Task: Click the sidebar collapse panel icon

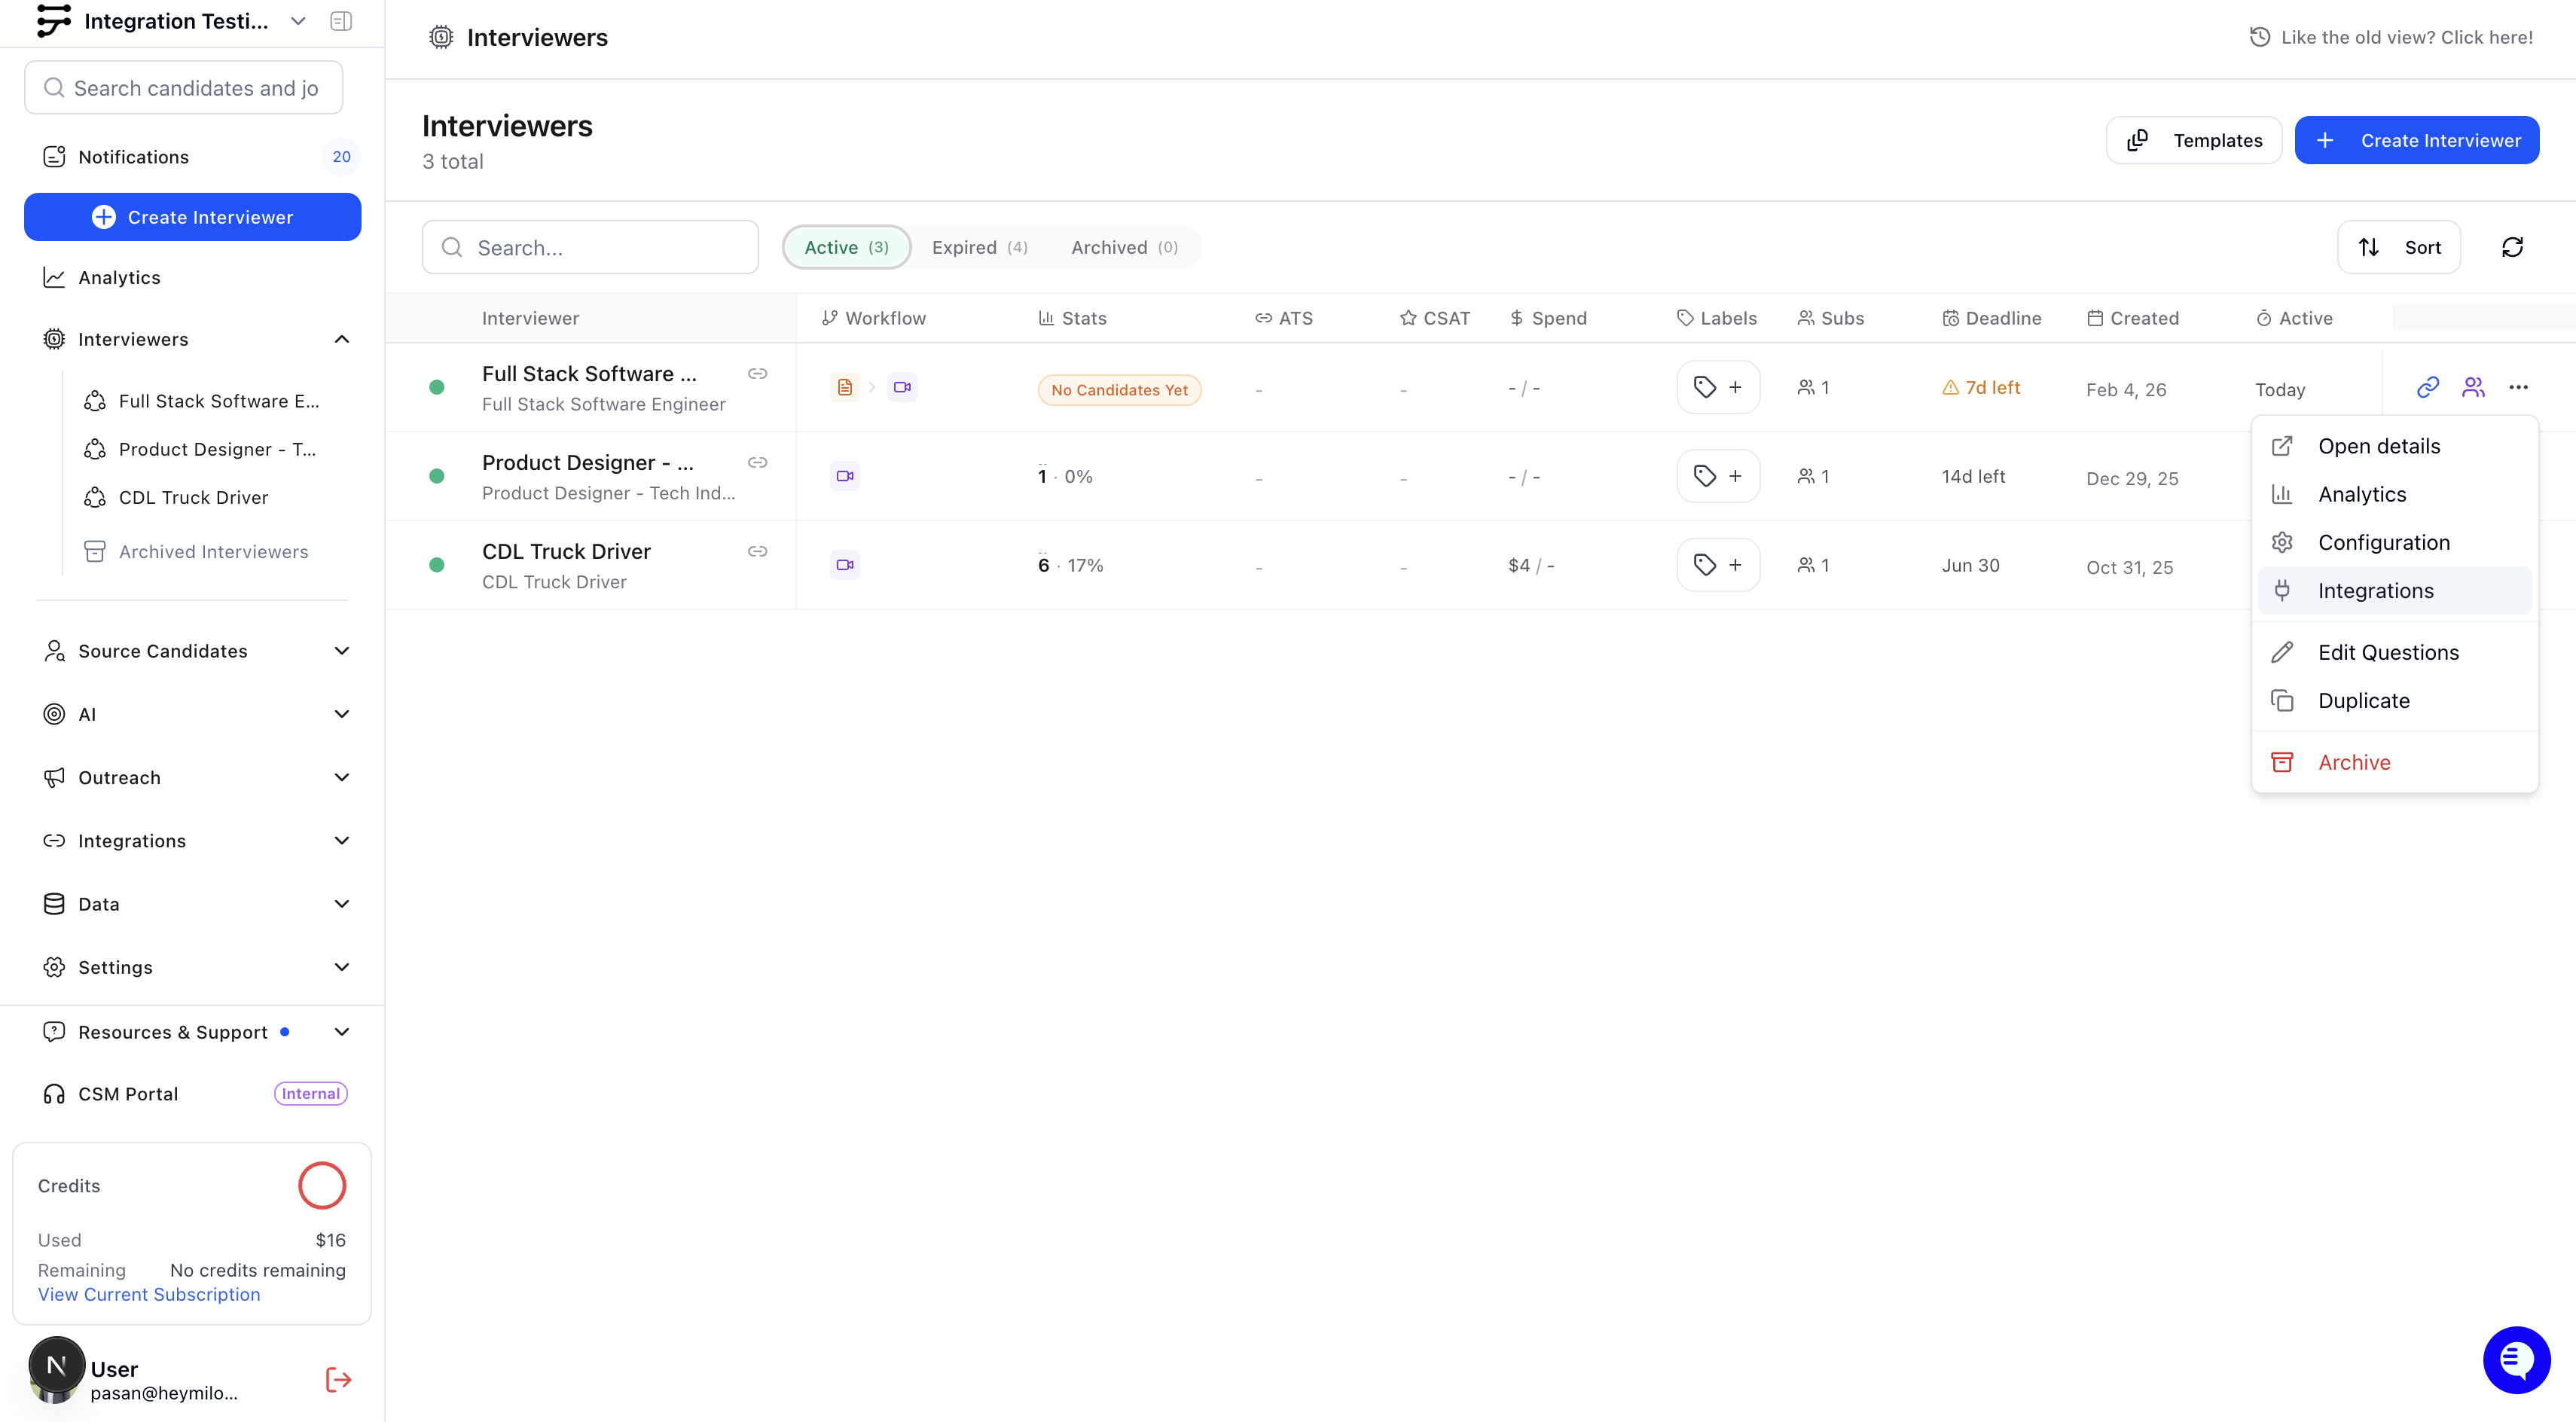Action: 341,21
